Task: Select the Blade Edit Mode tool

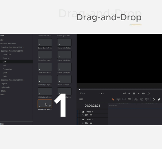Action: point(129,99)
